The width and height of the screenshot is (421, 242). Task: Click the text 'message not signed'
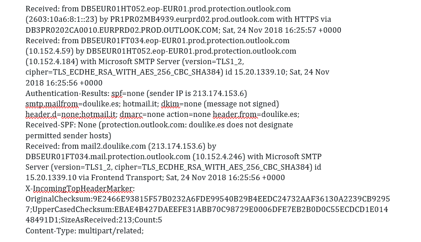[x=241, y=104]
